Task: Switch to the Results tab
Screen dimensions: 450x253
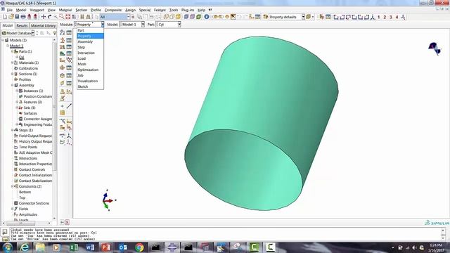Action: [22, 25]
